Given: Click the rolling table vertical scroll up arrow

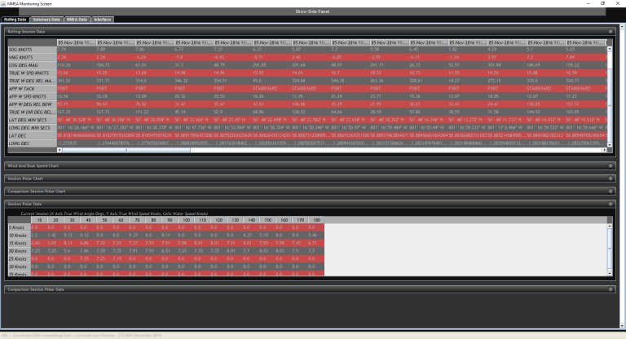Looking at the screenshot, I should pos(610,49).
